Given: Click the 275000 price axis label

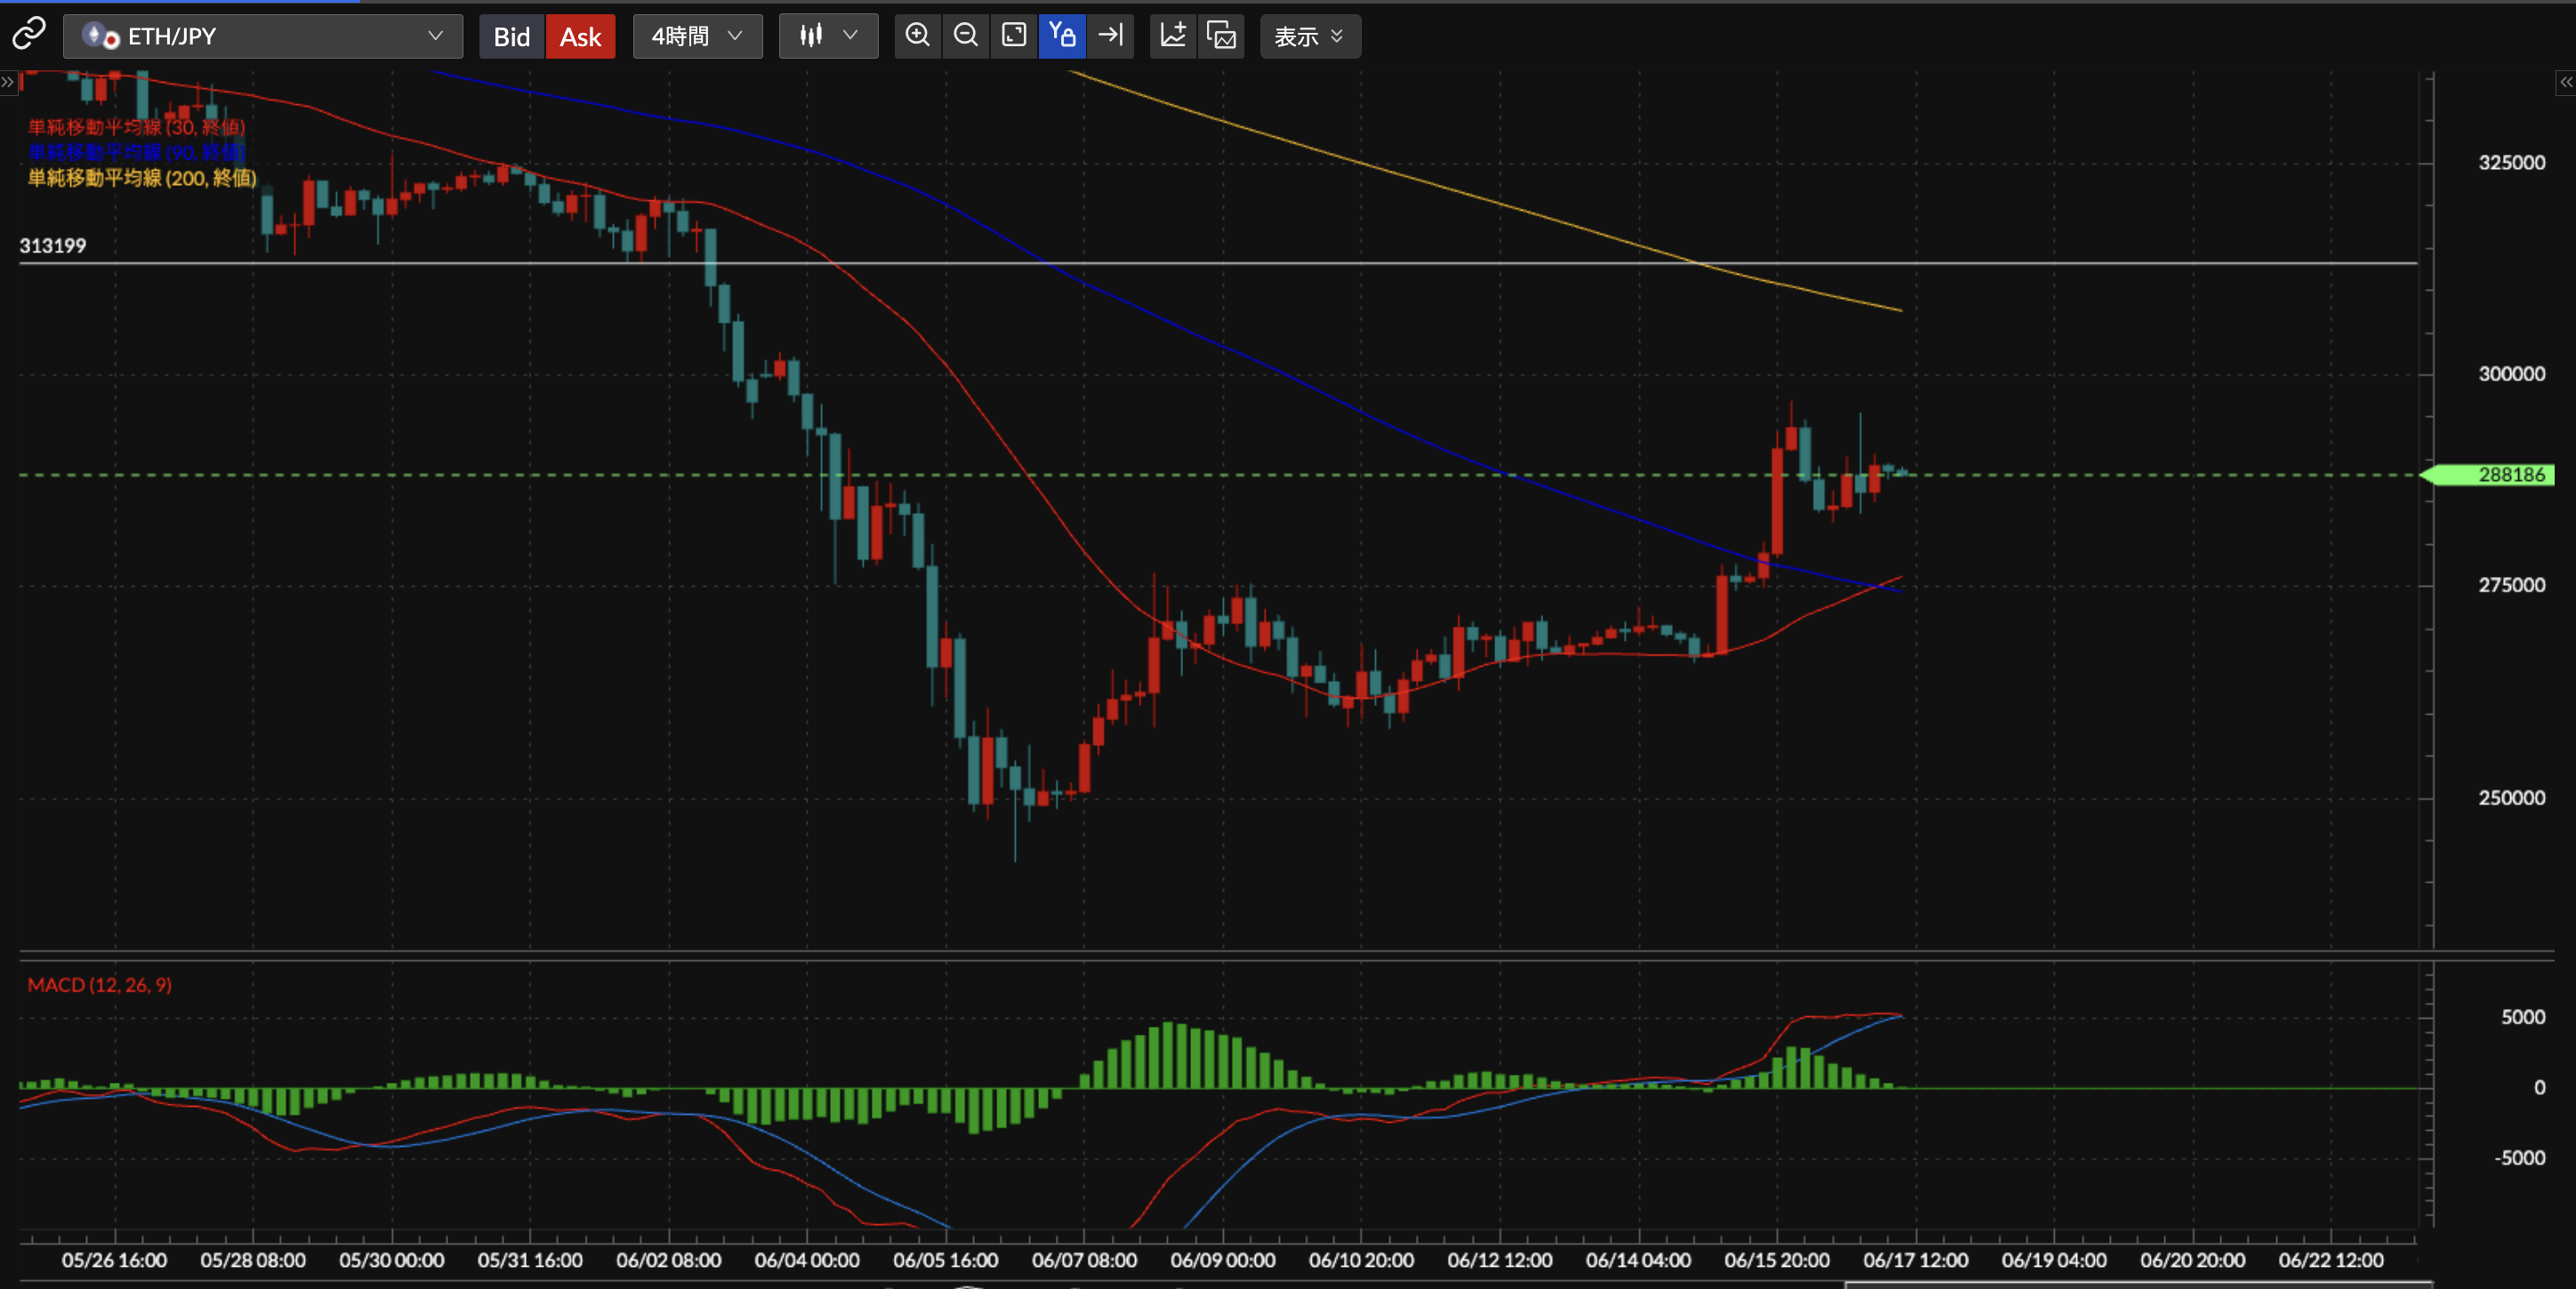Looking at the screenshot, I should pyautogui.click(x=2511, y=586).
